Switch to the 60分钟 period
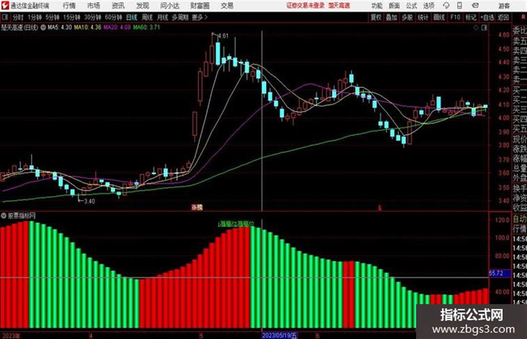 pyautogui.click(x=114, y=17)
